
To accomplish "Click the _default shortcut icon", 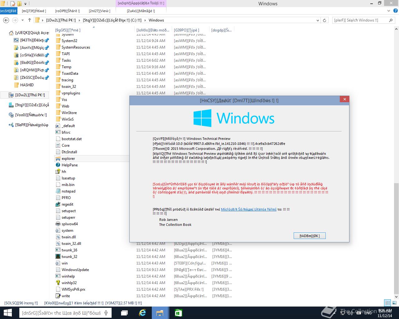I will pyautogui.click(x=58, y=126).
